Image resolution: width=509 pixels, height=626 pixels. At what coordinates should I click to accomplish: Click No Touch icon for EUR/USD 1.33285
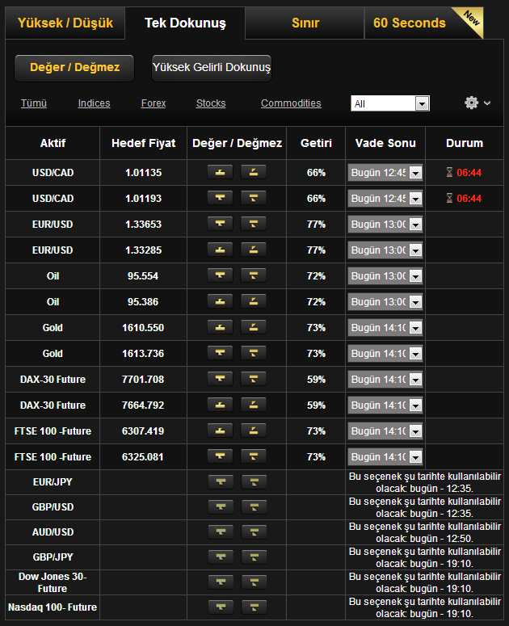[253, 250]
